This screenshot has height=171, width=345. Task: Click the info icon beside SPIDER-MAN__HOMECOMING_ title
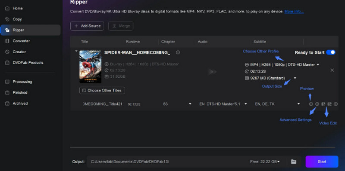(178, 52)
